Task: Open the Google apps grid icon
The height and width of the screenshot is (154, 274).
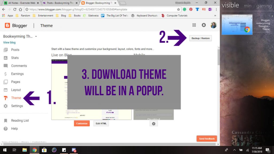Action: pyautogui.click(x=194, y=25)
